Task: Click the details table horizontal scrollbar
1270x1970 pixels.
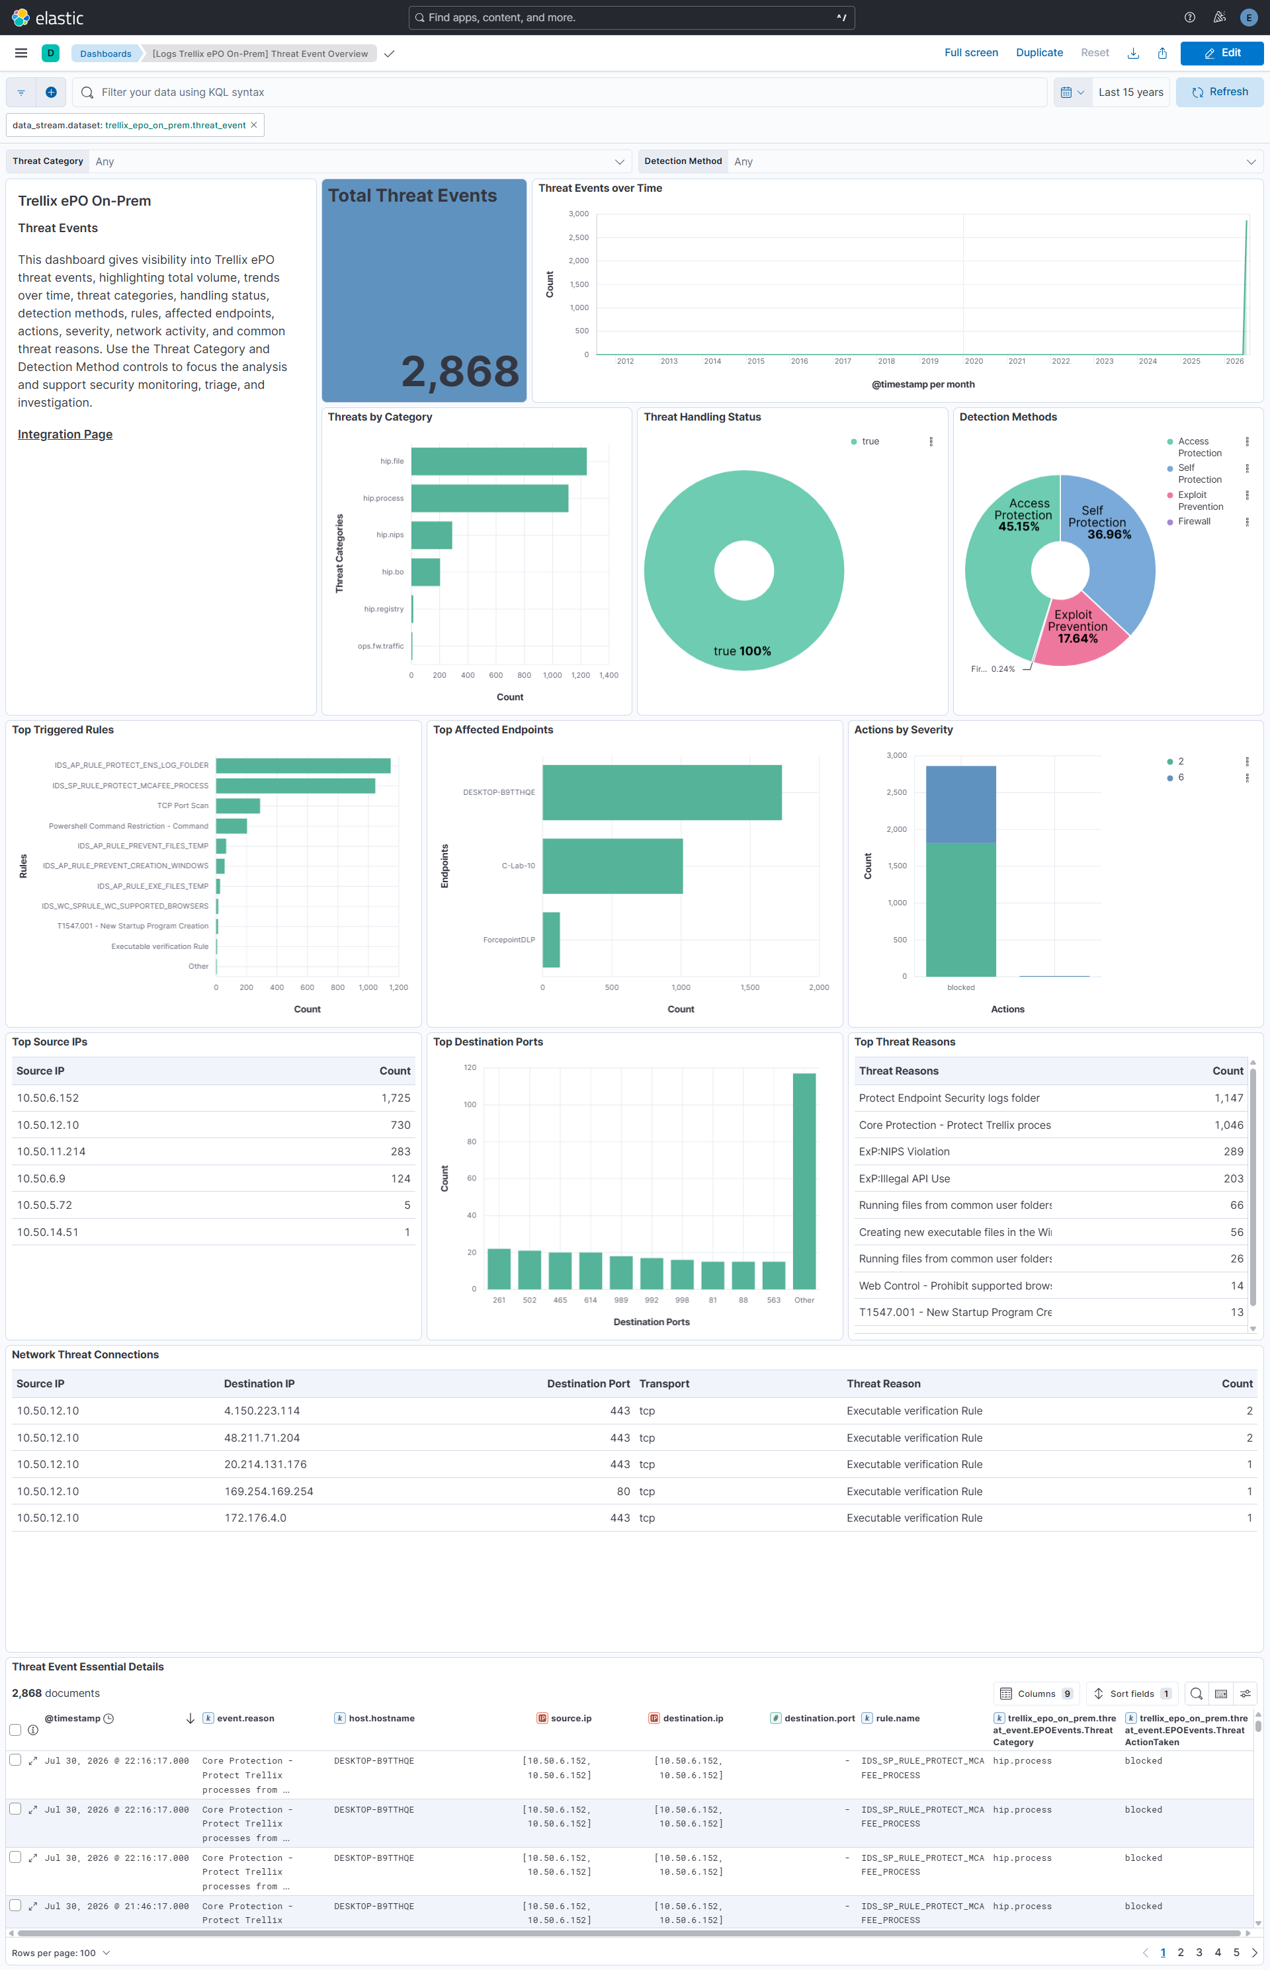Action: point(628,1933)
